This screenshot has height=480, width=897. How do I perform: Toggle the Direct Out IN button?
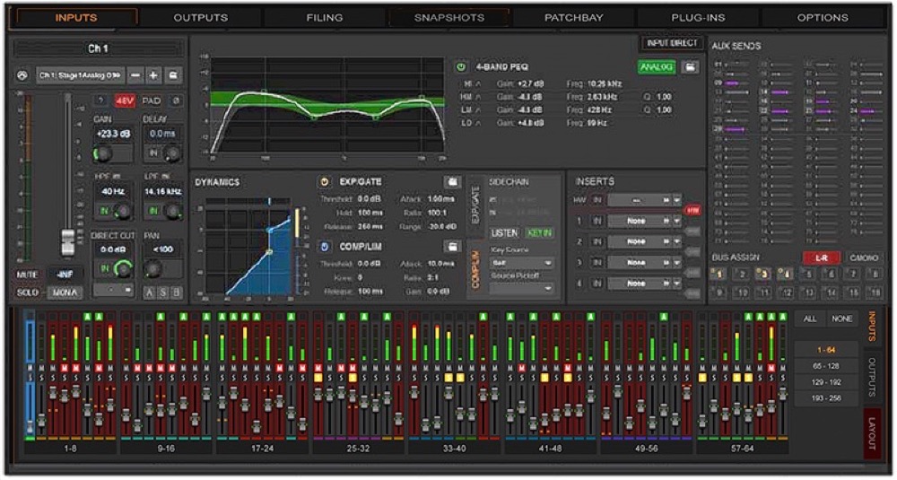(x=104, y=268)
